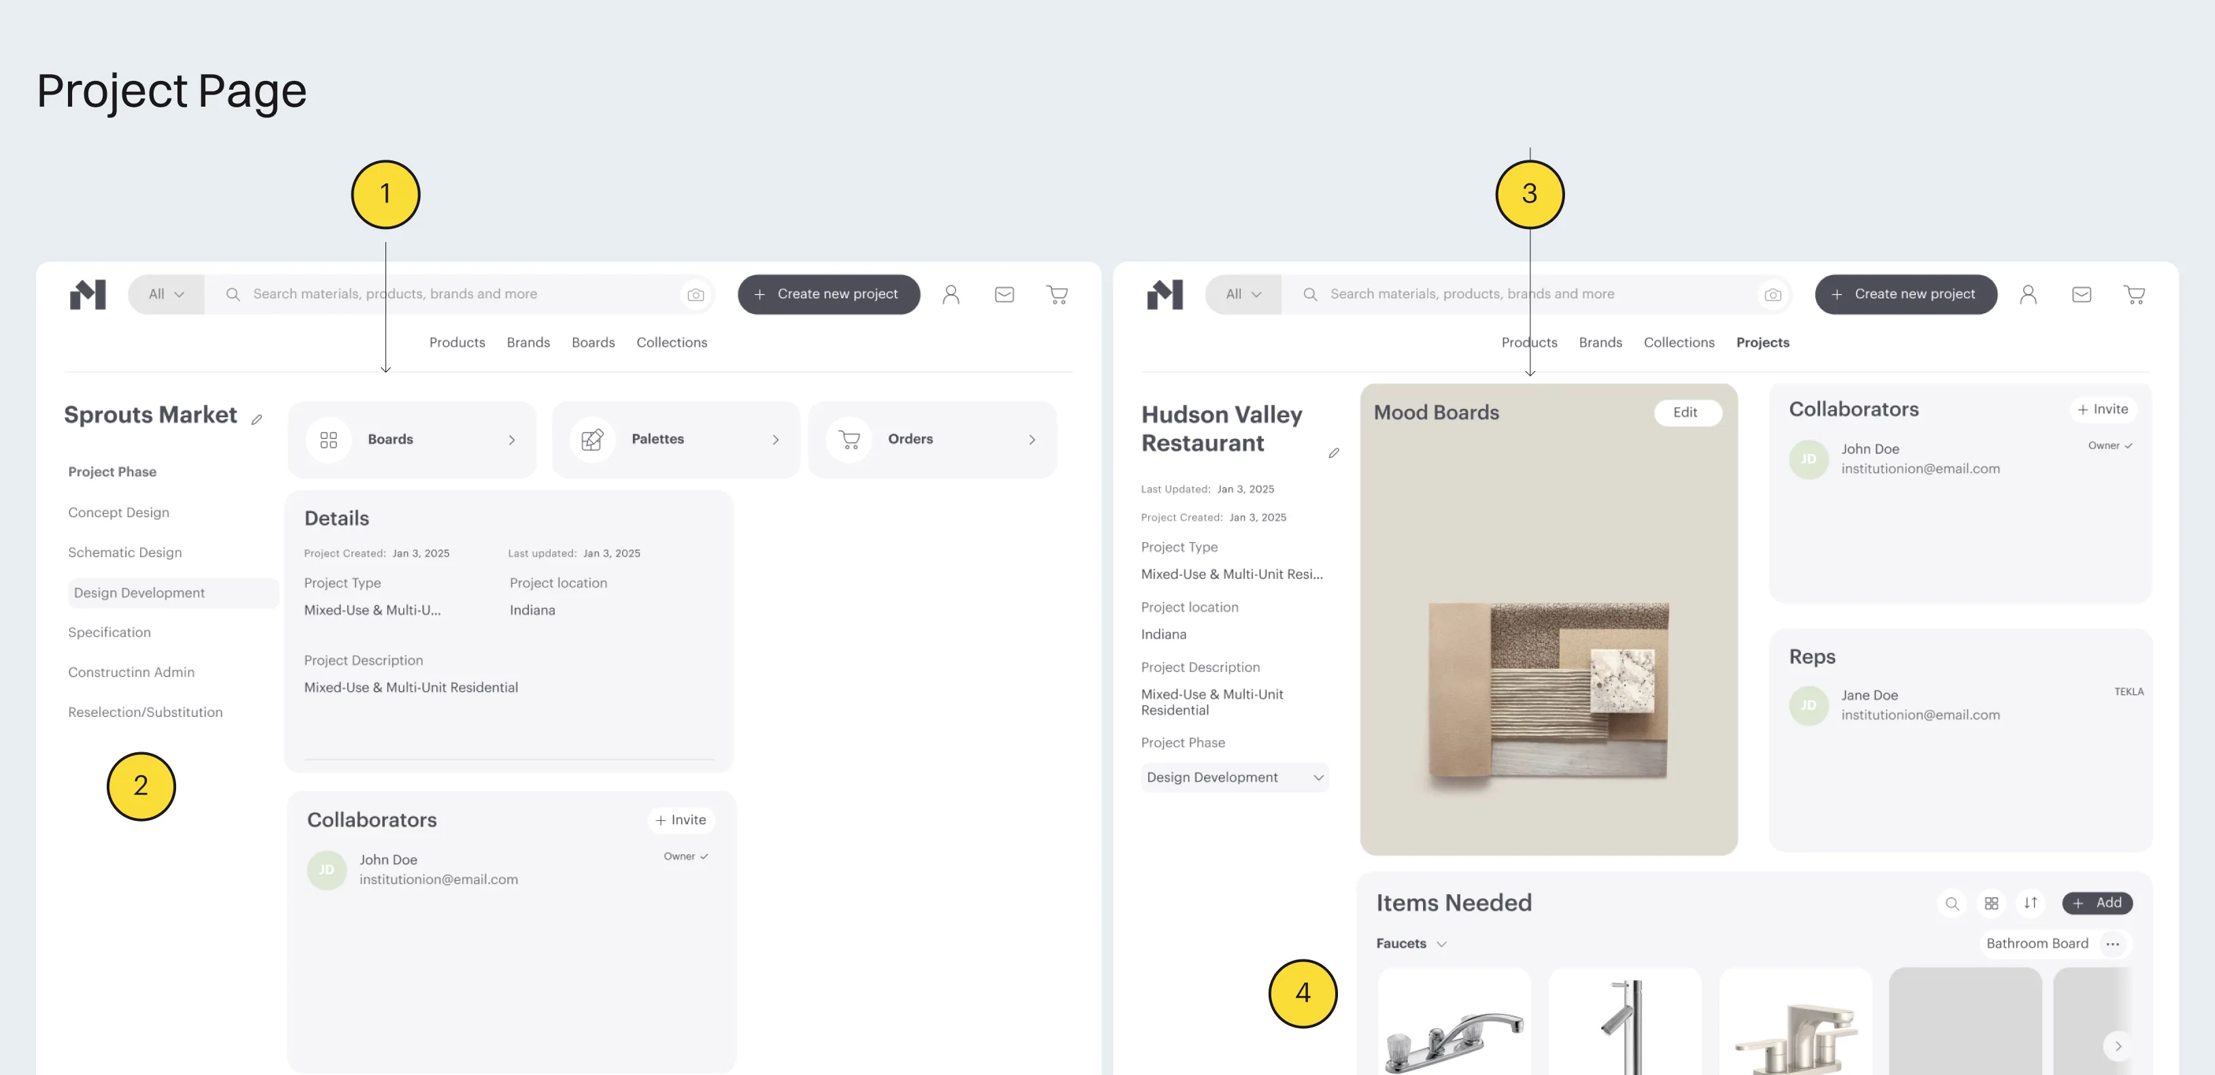Screen dimensions: 2215x1075
Task: Open All filter dropdown in left search
Action: pyautogui.click(x=166, y=294)
